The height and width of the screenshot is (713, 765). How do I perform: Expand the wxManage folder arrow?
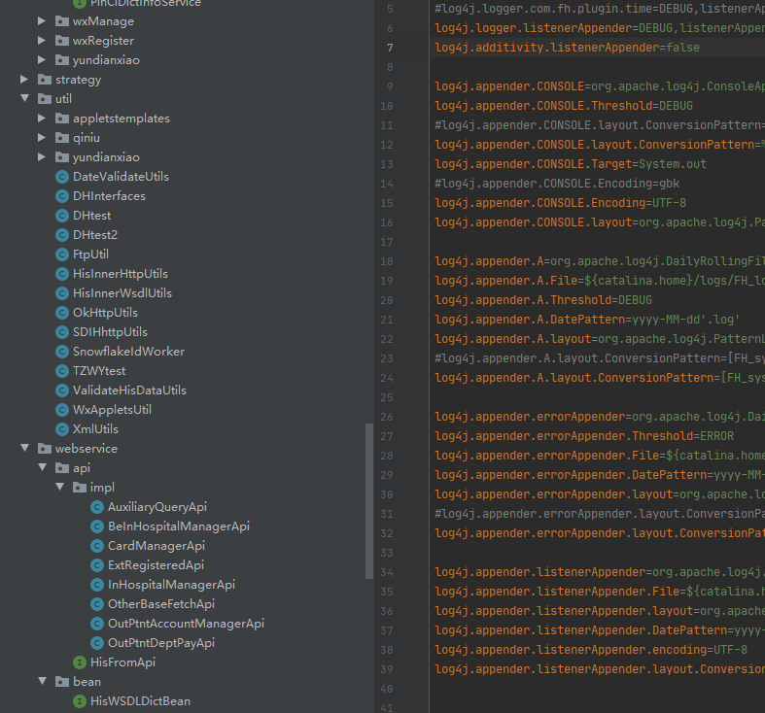click(x=42, y=21)
